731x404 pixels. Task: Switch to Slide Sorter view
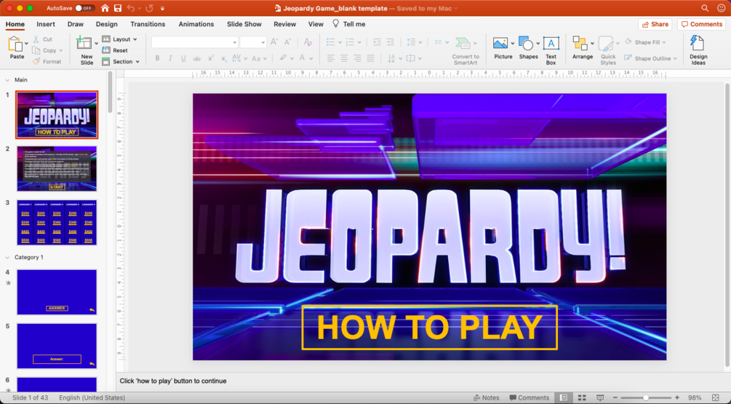point(582,397)
